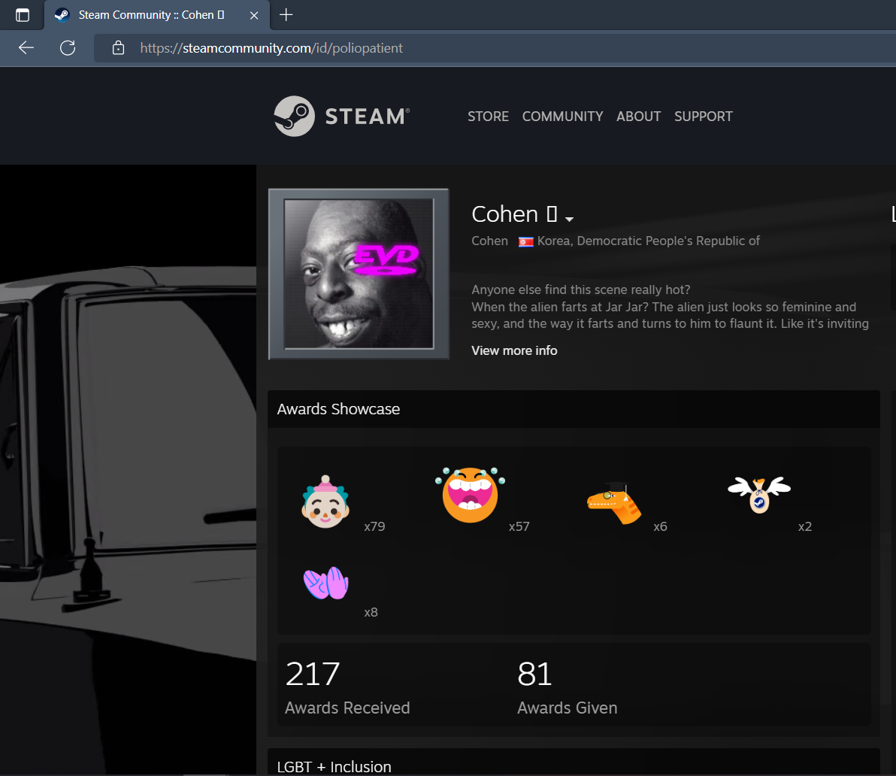Click the winged Steam medal award x2
Image resolution: width=896 pixels, height=776 pixels.
coord(759,494)
